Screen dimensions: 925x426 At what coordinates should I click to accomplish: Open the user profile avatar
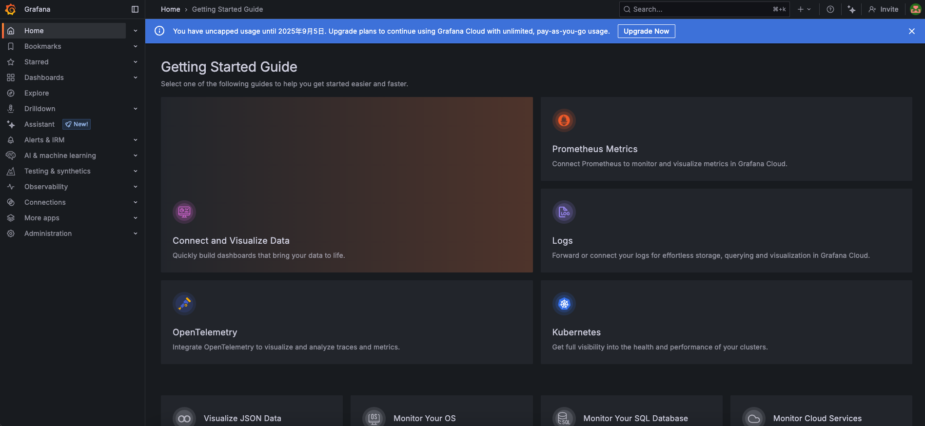[916, 9]
